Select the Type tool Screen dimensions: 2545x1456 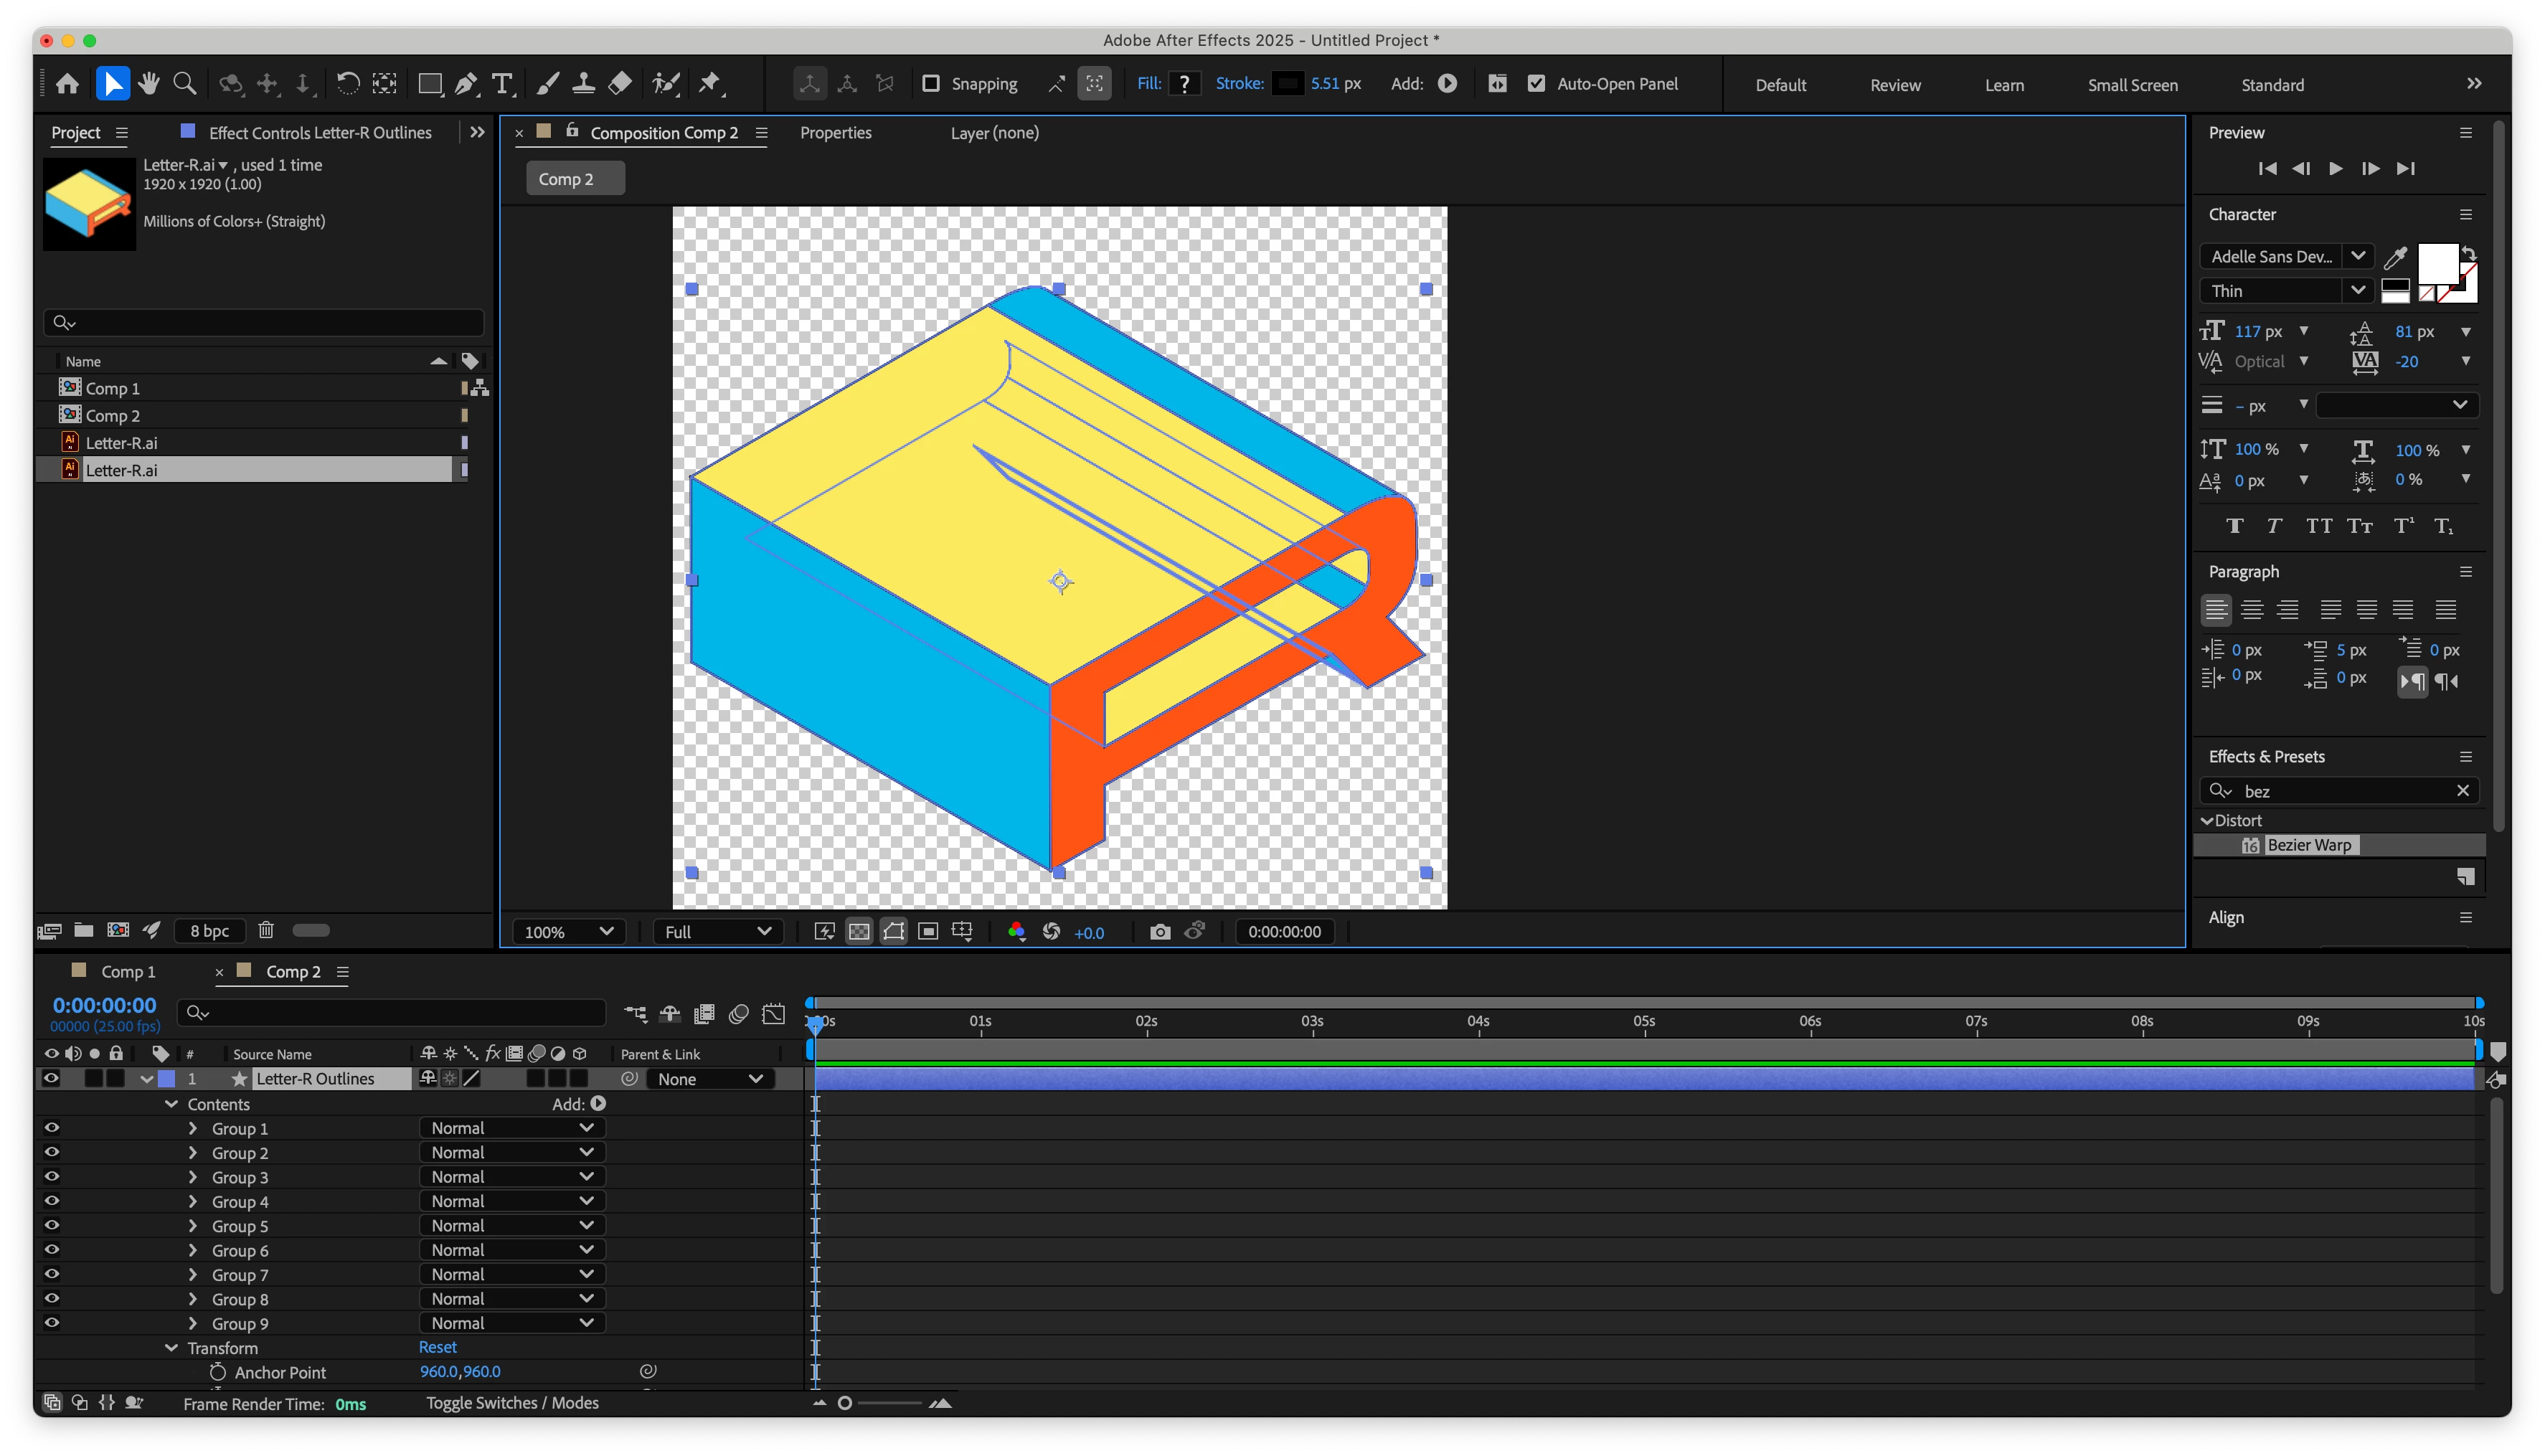tap(503, 84)
